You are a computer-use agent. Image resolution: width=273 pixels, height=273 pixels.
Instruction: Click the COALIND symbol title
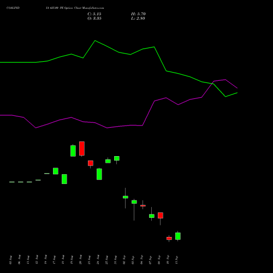(x=13, y=8)
